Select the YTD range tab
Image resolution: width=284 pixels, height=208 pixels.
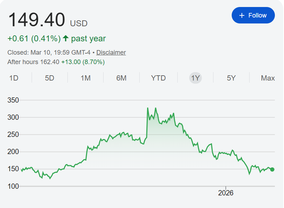click(x=158, y=78)
